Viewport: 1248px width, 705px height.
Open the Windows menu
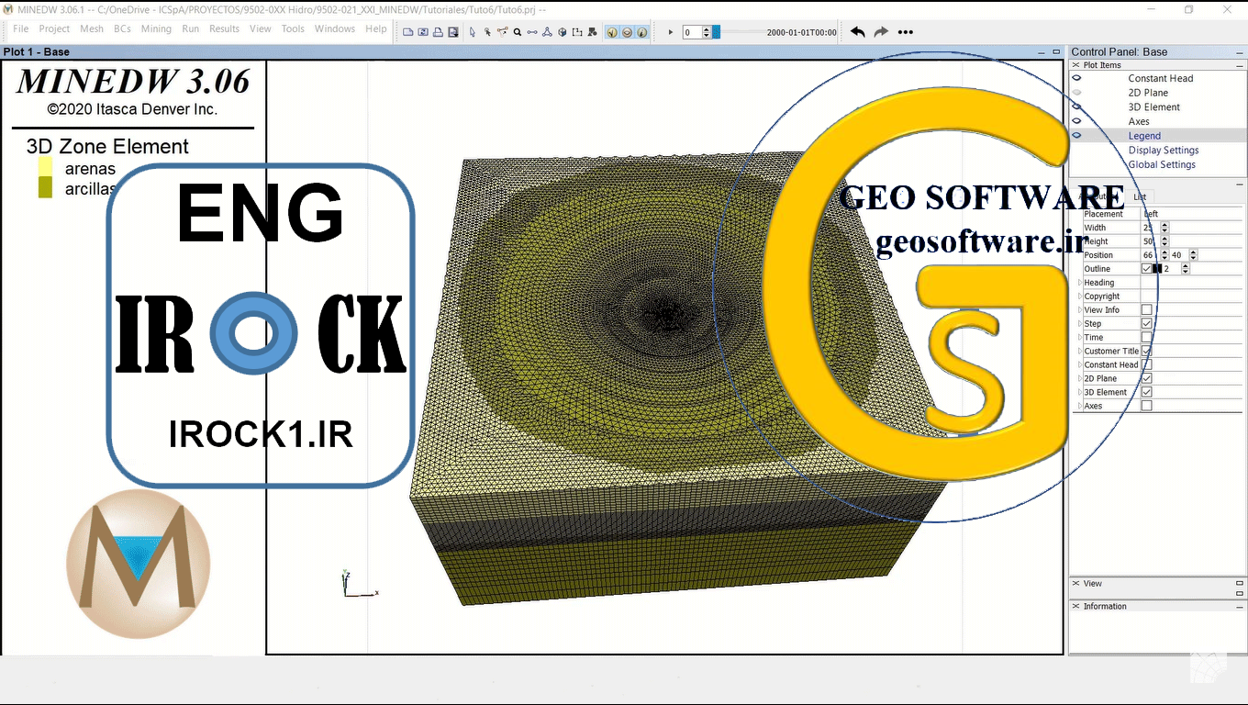point(335,29)
